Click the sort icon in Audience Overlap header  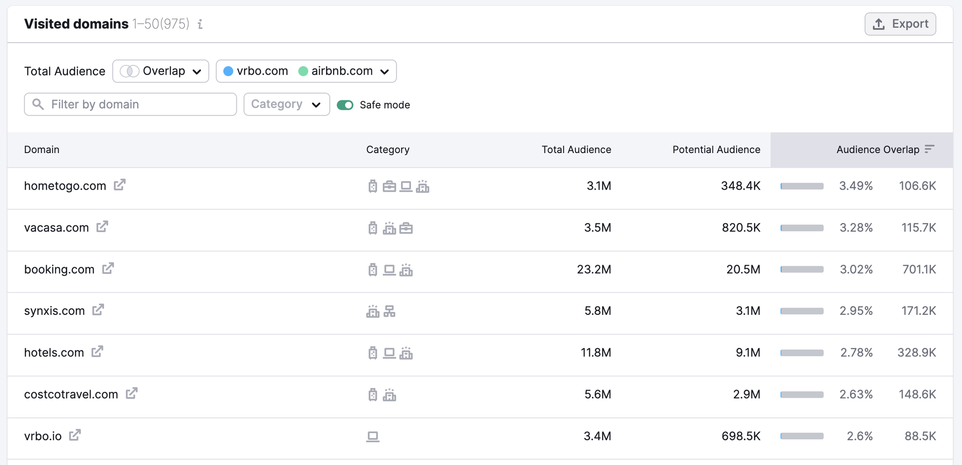click(930, 149)
